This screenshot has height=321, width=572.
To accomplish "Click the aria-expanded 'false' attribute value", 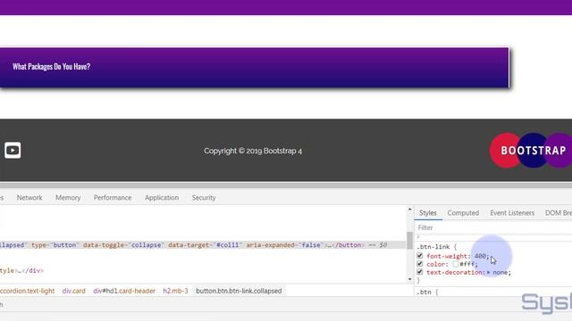I will [x=311, y=245].
